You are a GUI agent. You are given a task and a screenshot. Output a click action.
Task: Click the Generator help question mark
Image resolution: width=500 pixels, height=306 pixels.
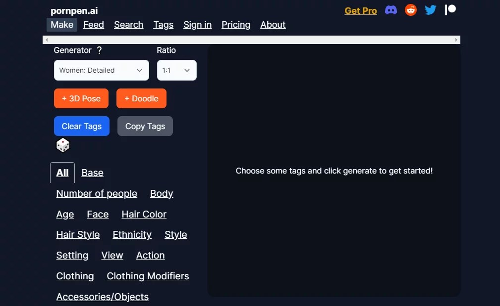pos(99,50)
